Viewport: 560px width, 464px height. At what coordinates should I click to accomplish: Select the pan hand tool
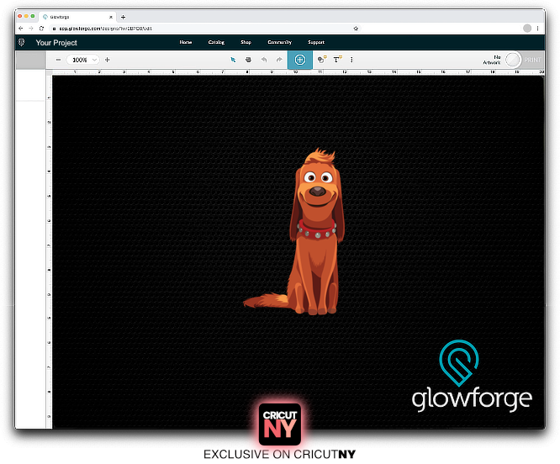[x=248, y=60]
